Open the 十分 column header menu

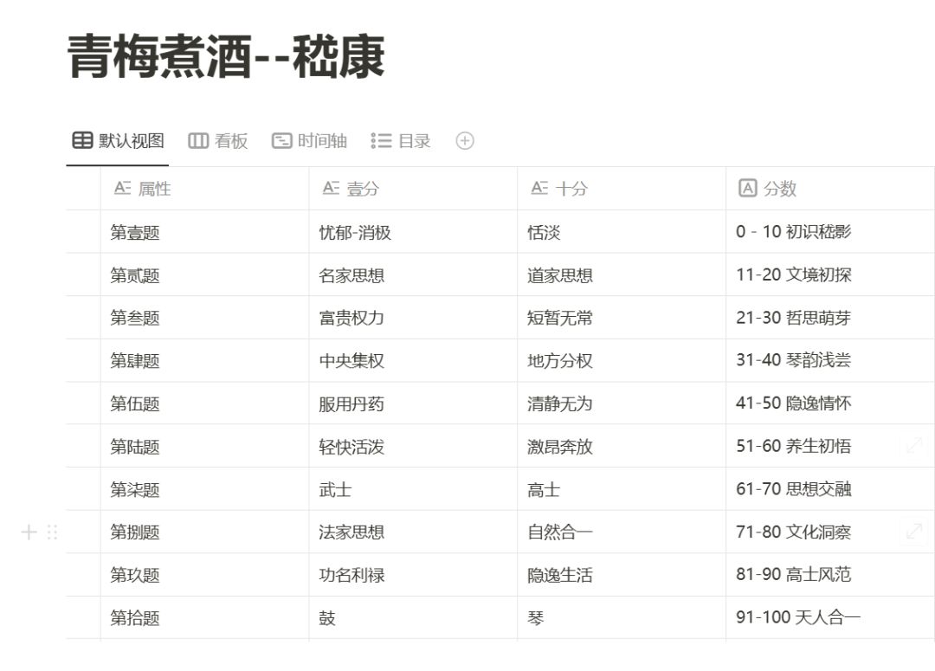[x=622, y=189]
